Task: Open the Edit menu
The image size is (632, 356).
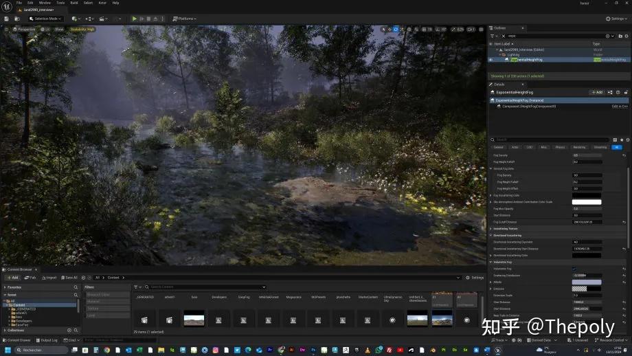Action: pyautogui.click(x=30, y=3)
